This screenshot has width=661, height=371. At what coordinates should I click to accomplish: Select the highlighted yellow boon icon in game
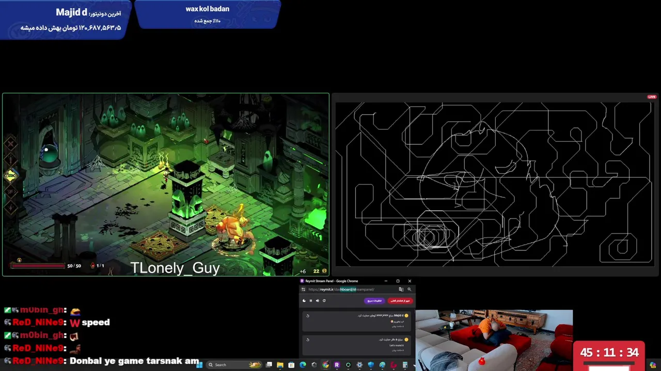point(11,176)
